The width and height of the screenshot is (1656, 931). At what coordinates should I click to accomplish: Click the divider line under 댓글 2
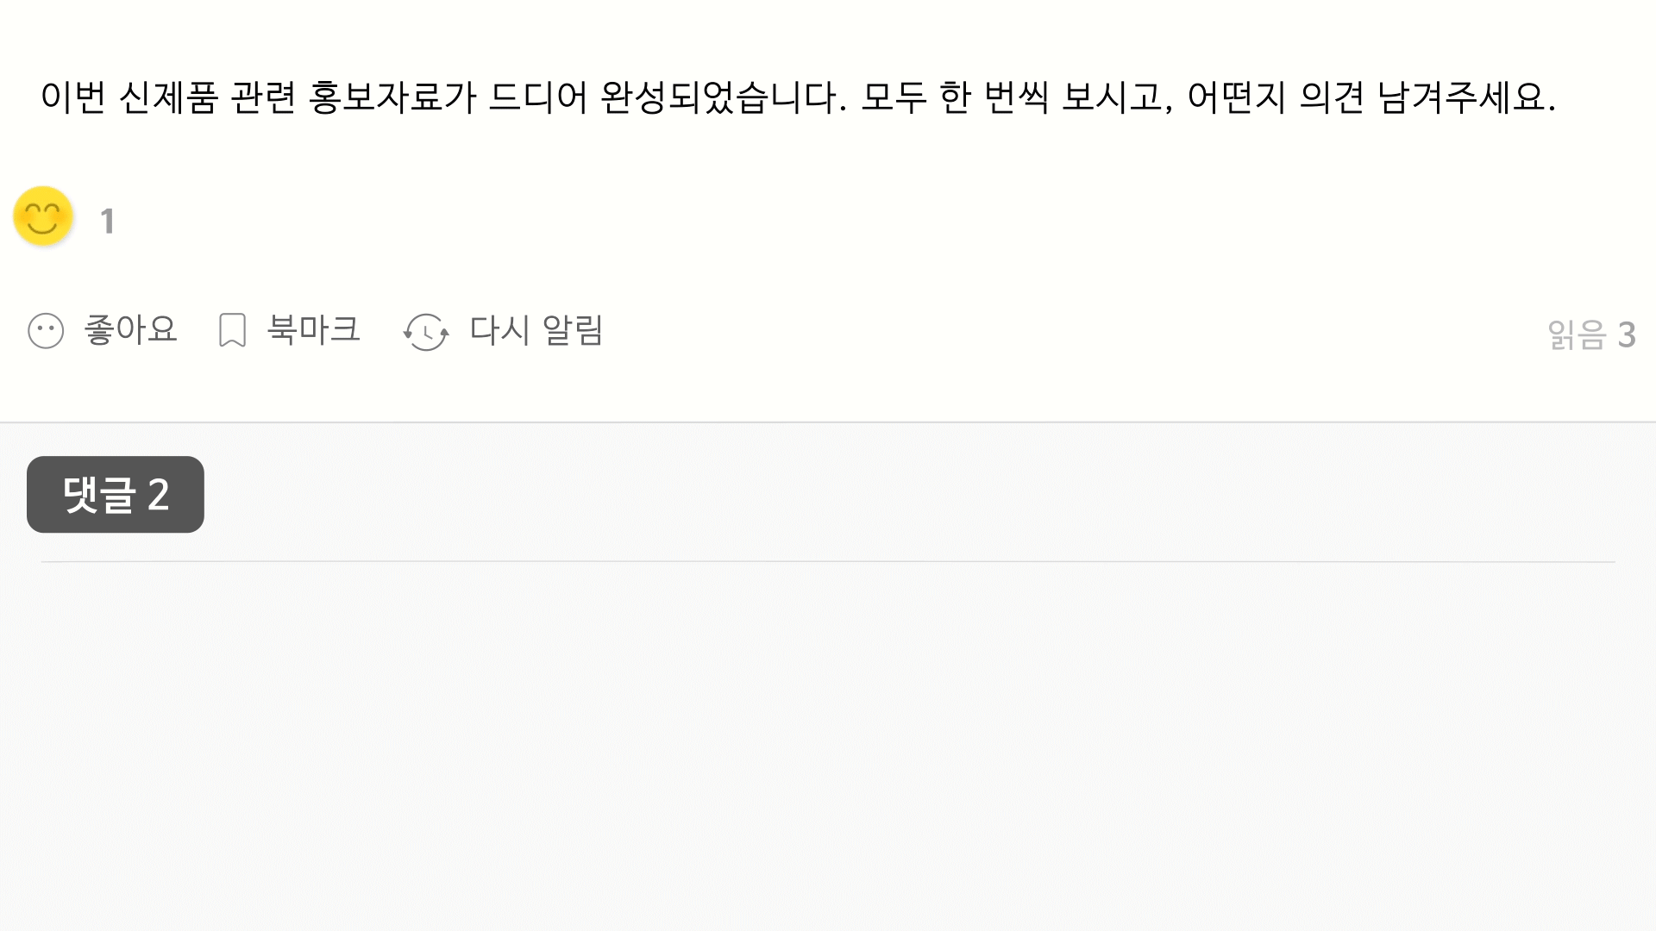[x=828, y=562]
